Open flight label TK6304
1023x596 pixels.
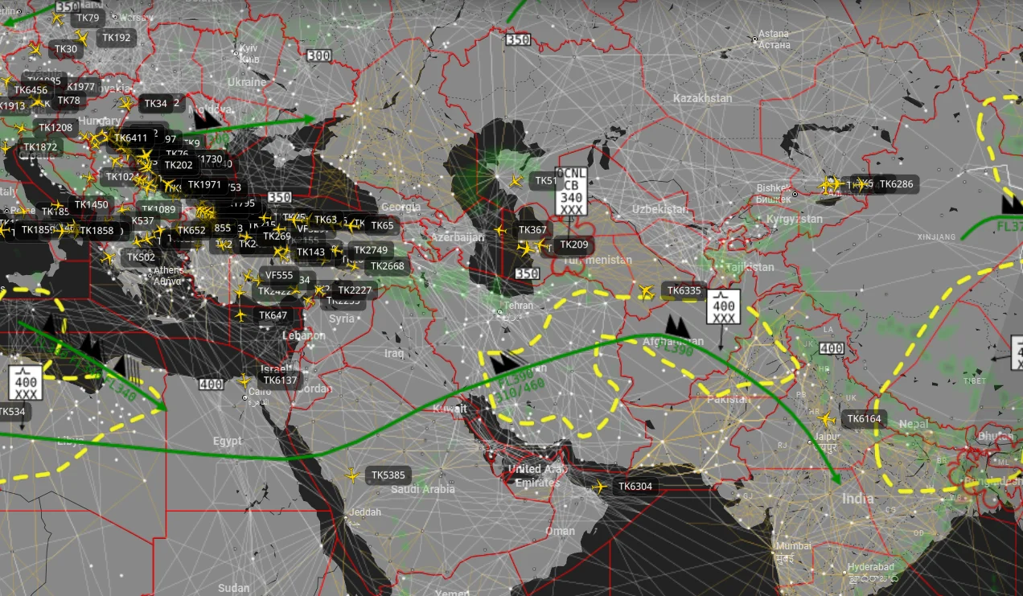[635, 487]
